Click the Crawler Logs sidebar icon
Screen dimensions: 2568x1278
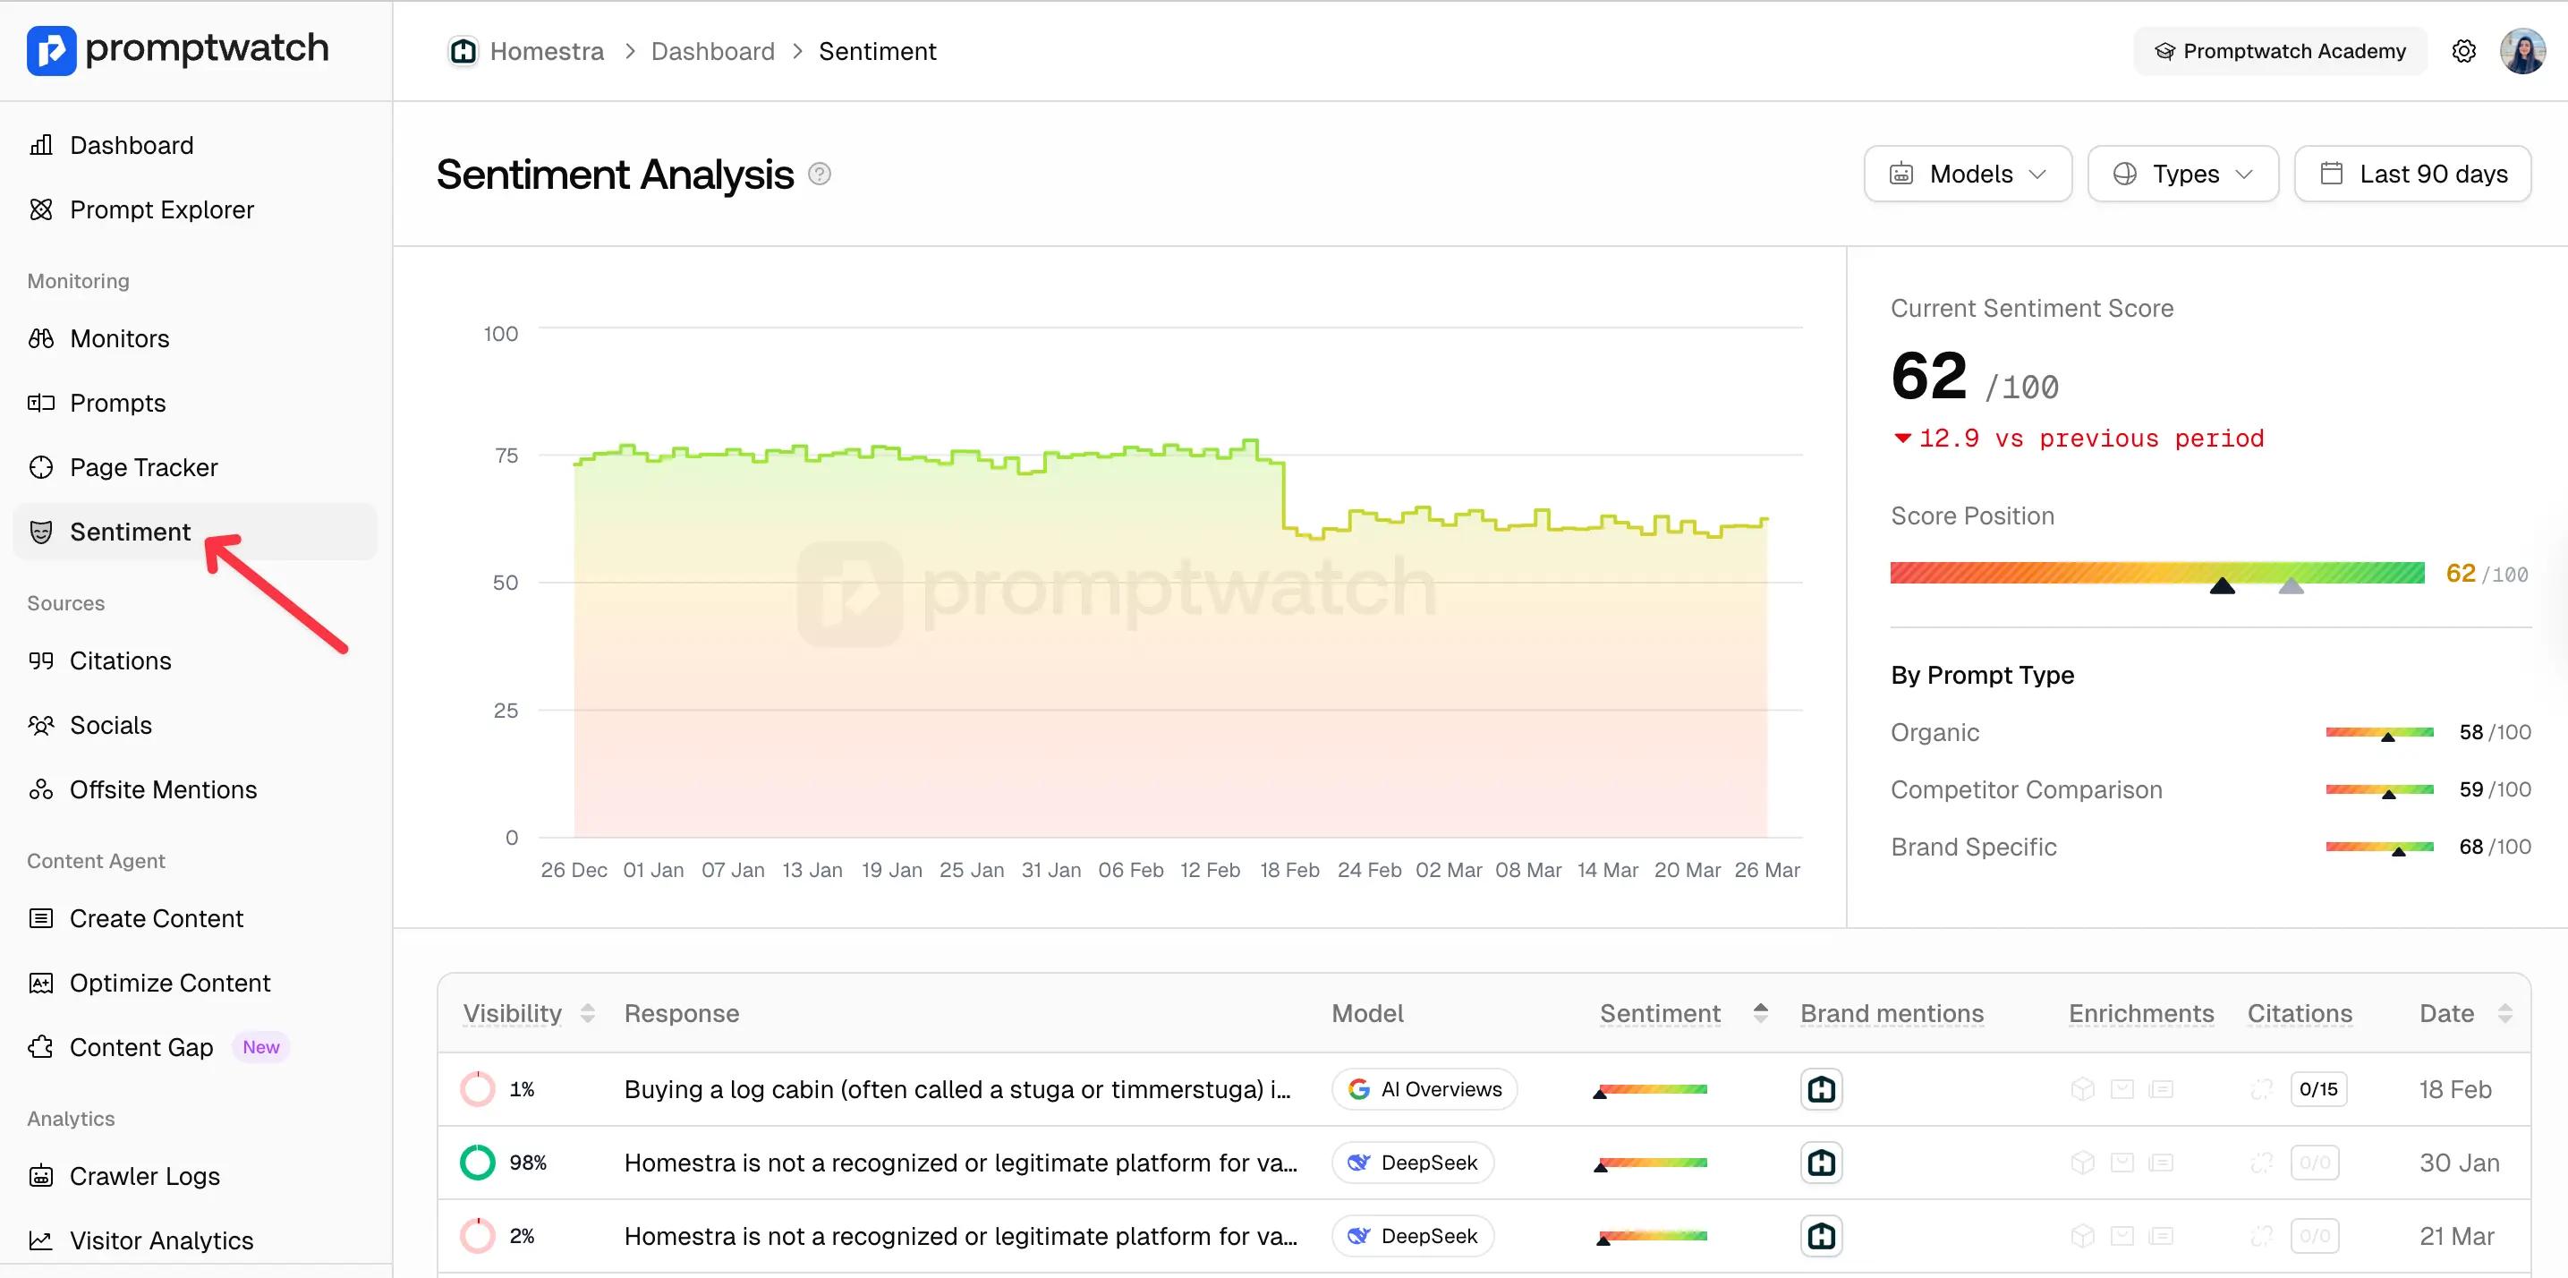pyautogui.click(x=41, y=1176)
